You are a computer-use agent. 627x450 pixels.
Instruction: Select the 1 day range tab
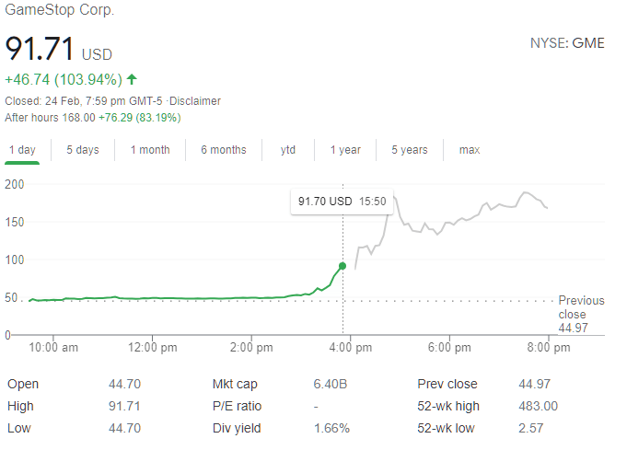(x=22, y=150)
